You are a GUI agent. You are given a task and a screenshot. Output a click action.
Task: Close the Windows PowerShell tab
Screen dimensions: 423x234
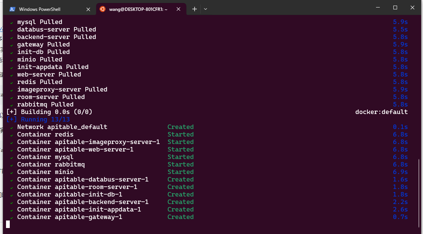pos(88,9)
